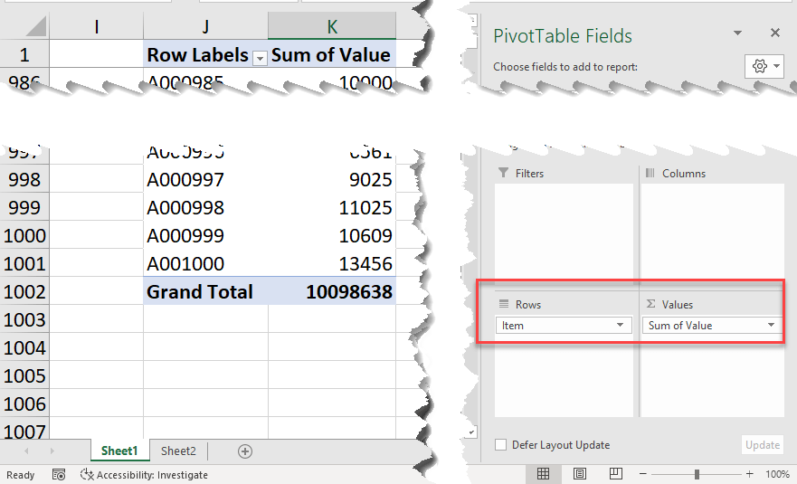797x484 pixels.
Task: Switch to Page Break Preview icon
Action: click(x=616, y=474)
